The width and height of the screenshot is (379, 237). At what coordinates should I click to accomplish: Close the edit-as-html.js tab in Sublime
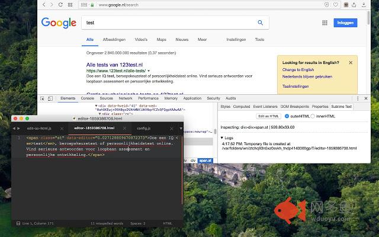click(62, 129)
